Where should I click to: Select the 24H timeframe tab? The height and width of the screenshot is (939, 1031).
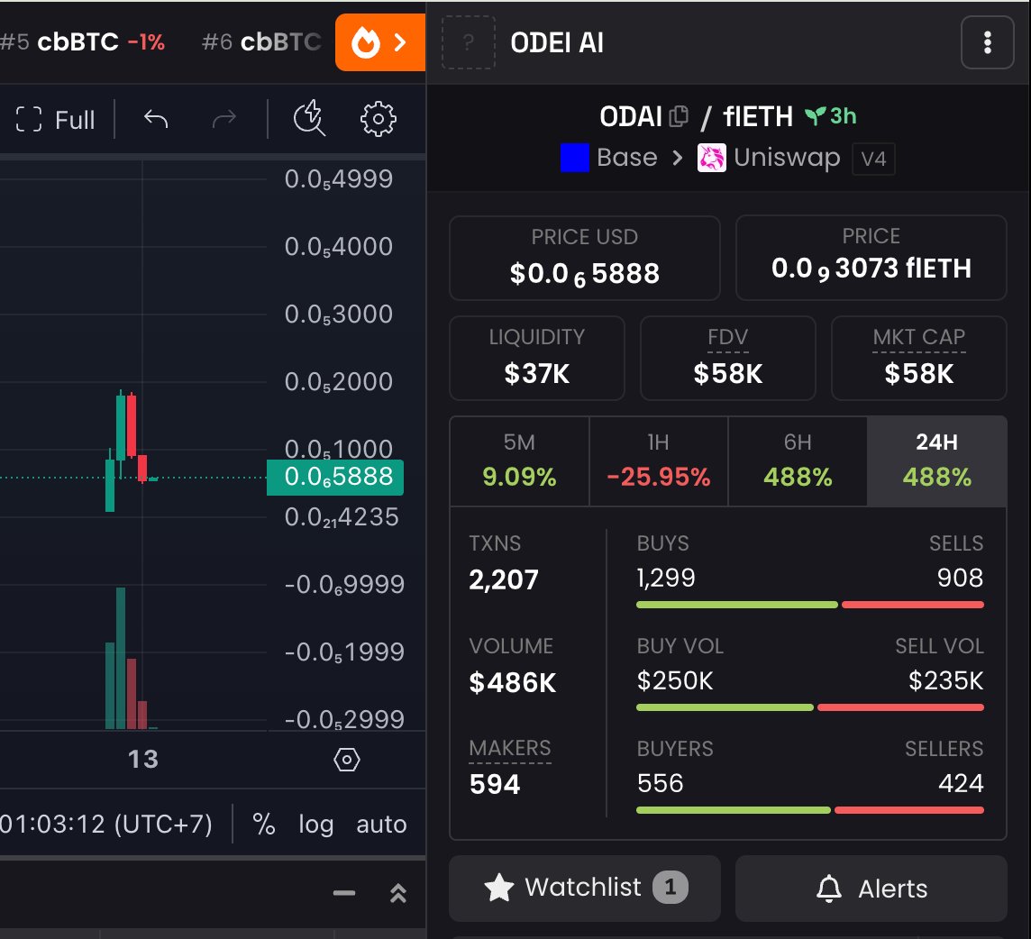coord(937,461)
